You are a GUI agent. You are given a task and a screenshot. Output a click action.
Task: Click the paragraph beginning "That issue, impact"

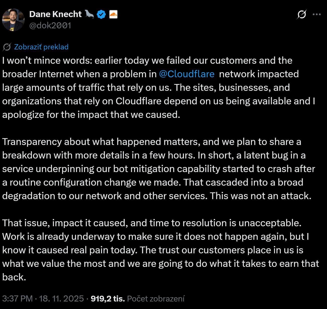(151, 250)
